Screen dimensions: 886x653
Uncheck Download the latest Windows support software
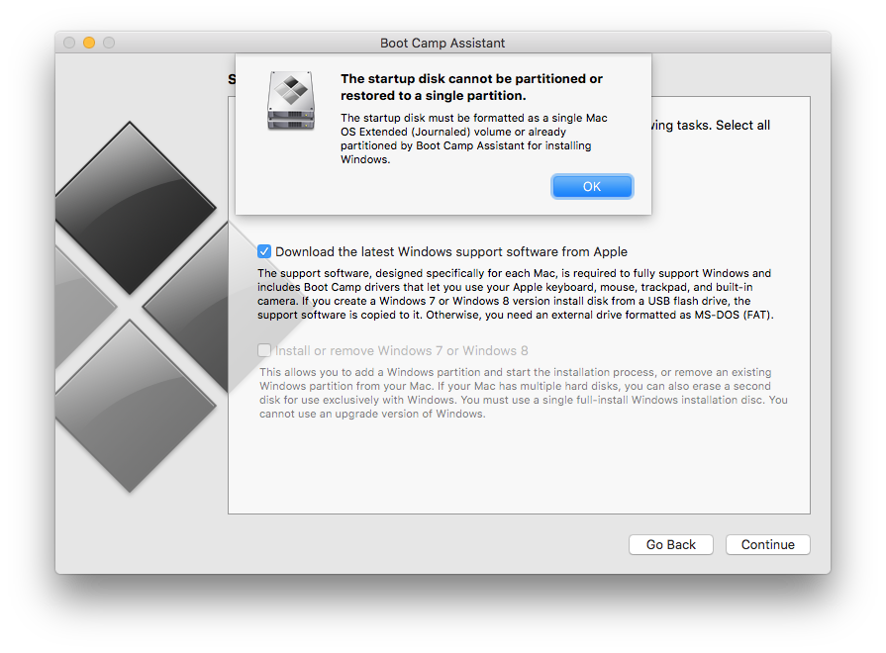(x=264, y=251)
